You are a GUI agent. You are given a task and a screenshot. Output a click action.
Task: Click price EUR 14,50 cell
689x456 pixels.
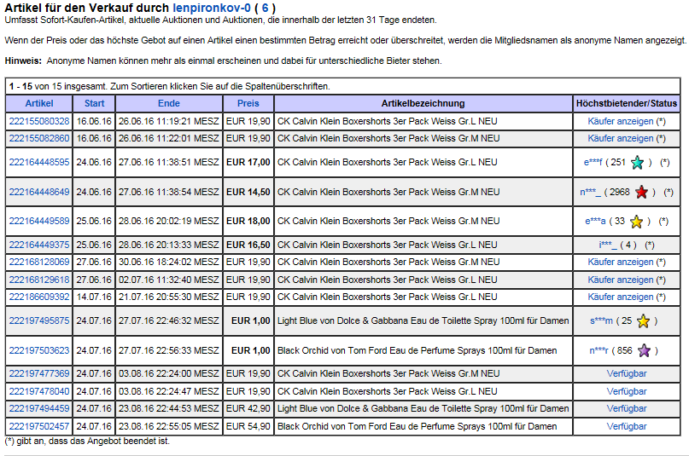tap(248, 192)
